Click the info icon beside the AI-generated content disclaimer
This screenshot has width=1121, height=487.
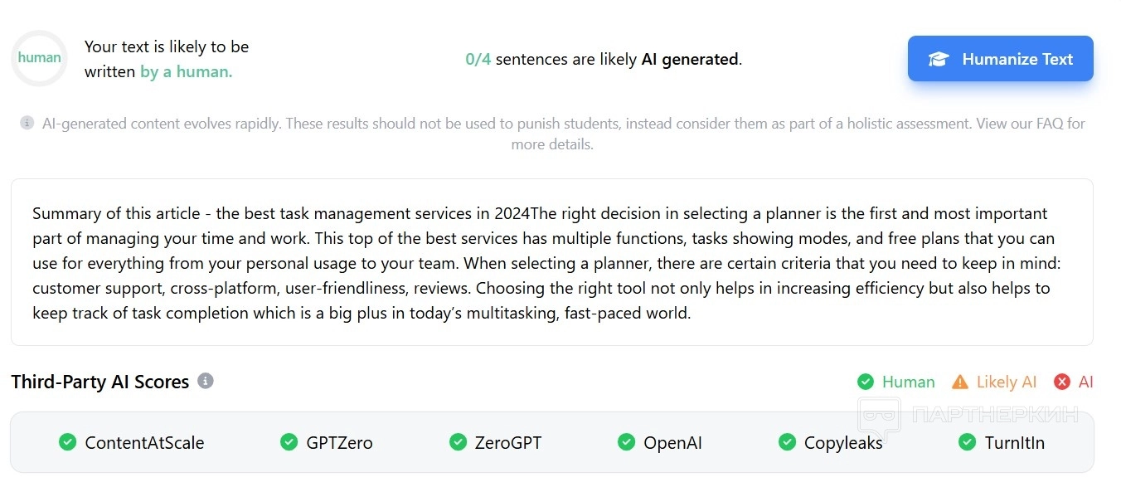pos(27,124)
